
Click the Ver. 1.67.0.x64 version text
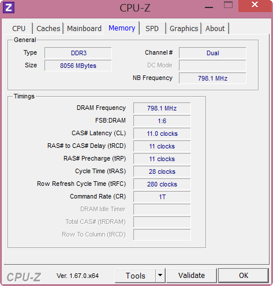point(77,276)
